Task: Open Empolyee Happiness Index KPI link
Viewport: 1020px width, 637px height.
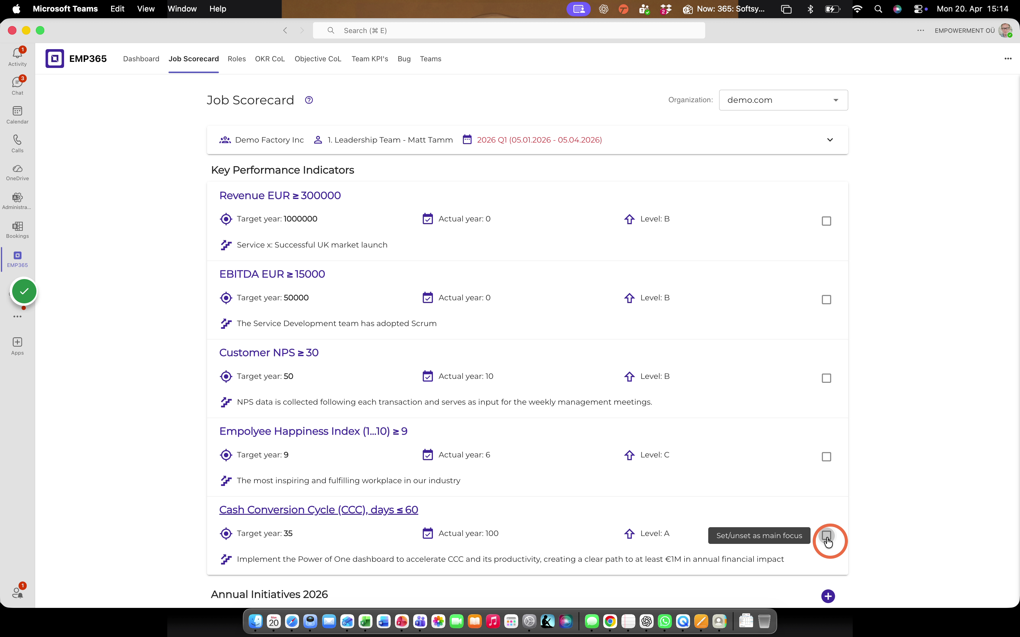Action: click(313, 431)
